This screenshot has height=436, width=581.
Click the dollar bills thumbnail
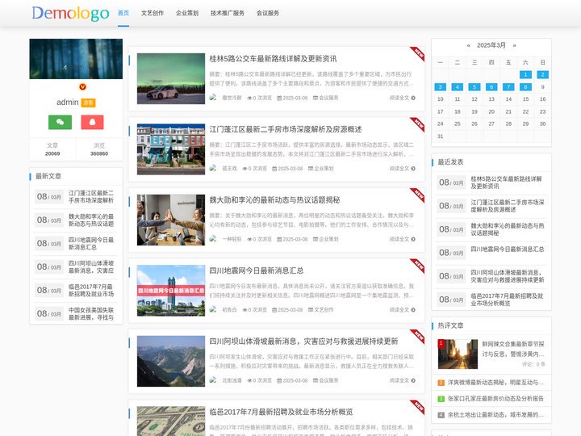click(171, 421)
